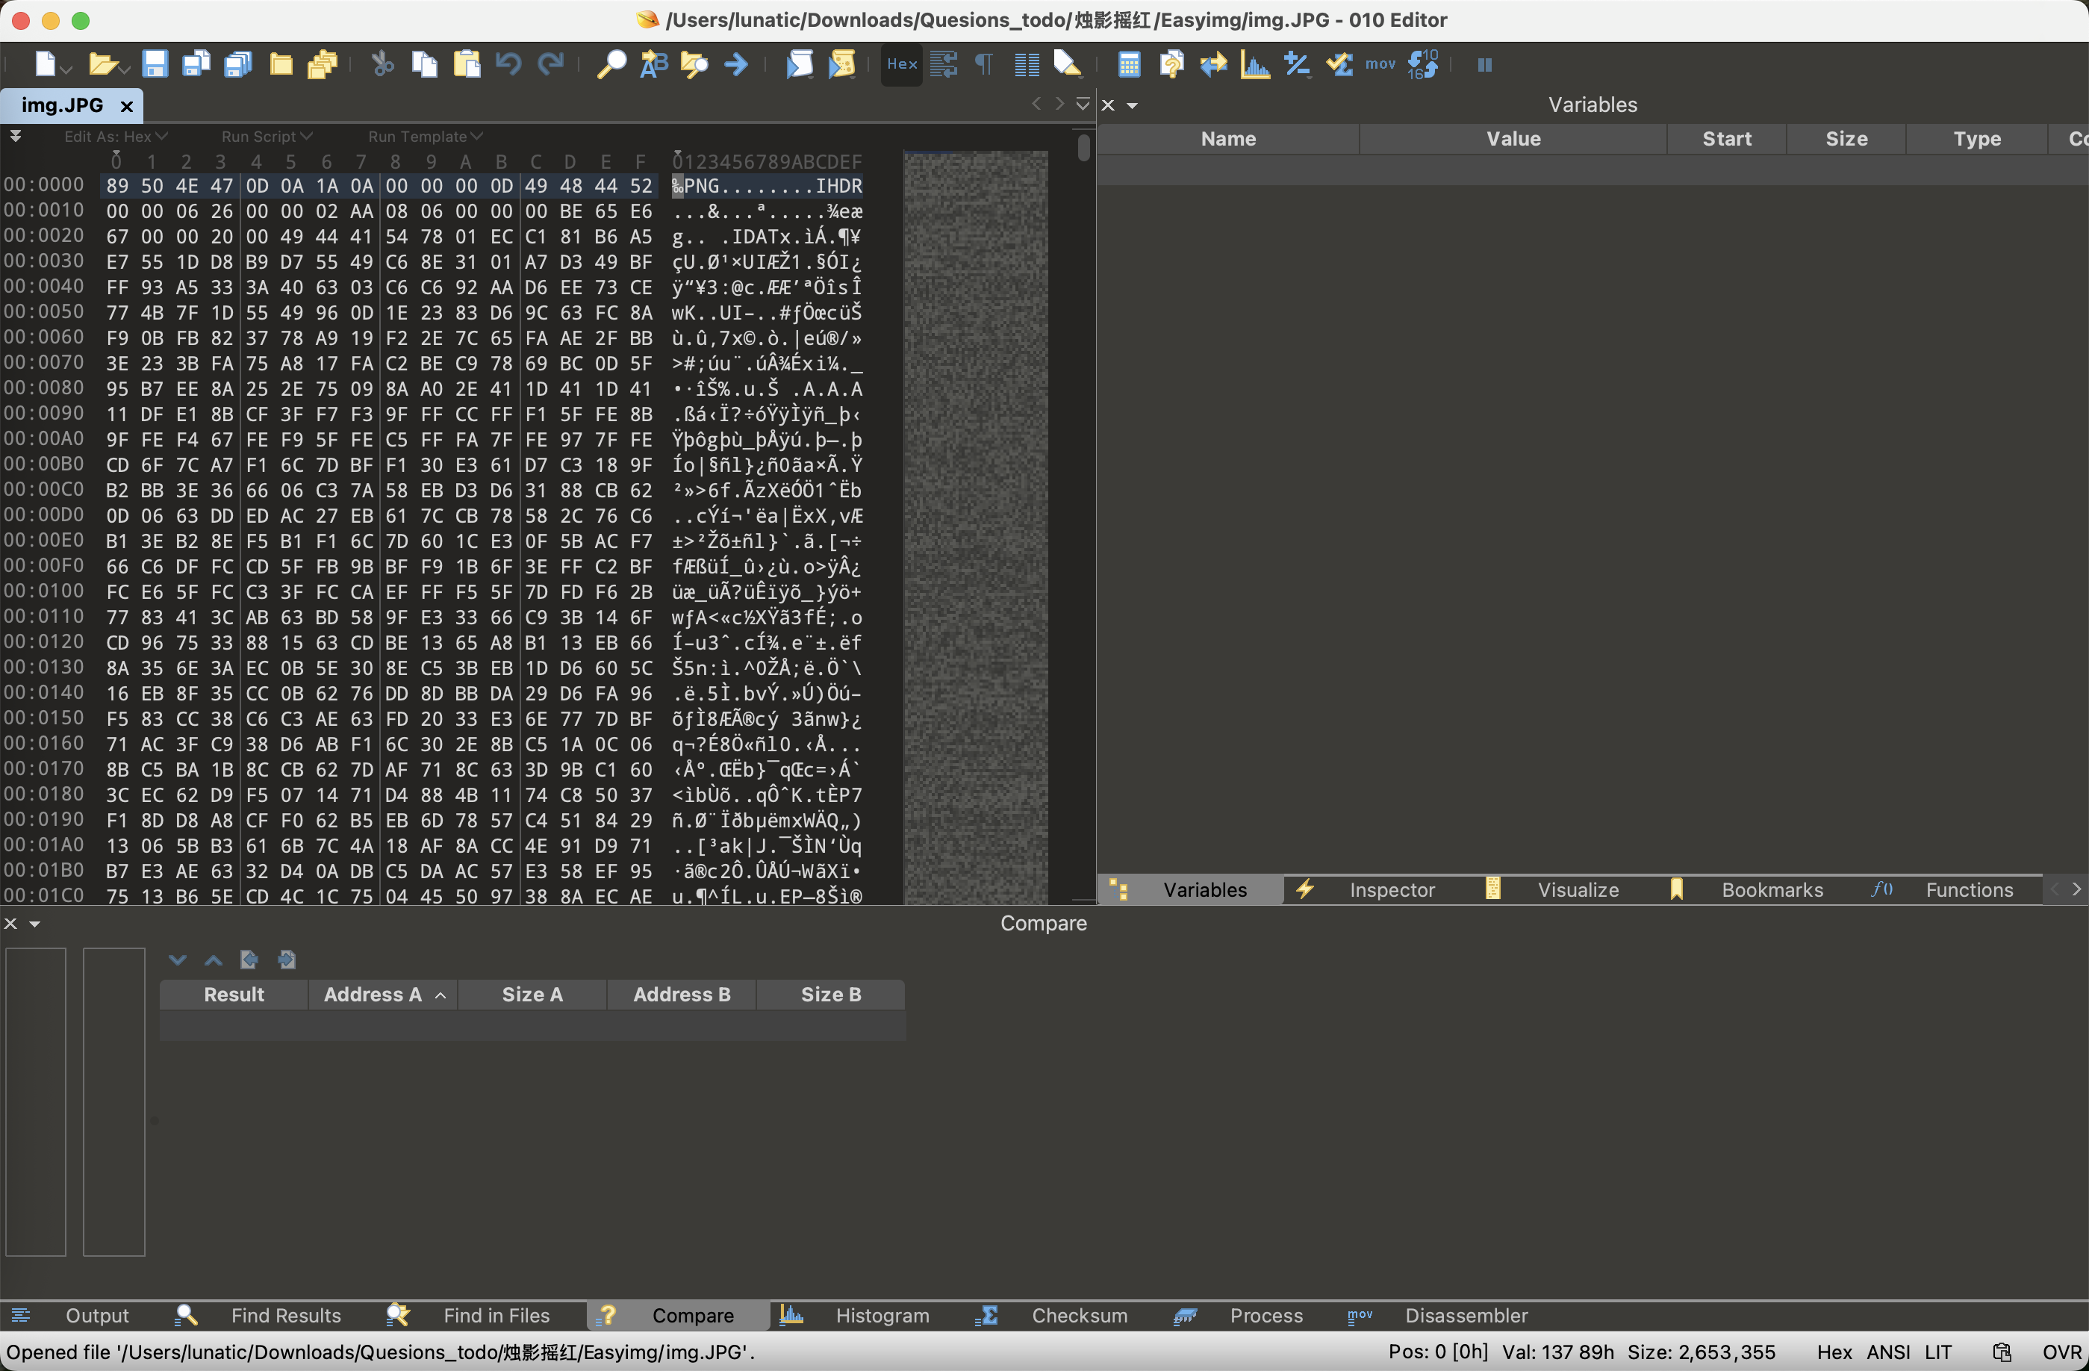Toggle the OVR overwrite mode indicator
This screenshot has height=1371, width=2089.
(2062, 1352)
